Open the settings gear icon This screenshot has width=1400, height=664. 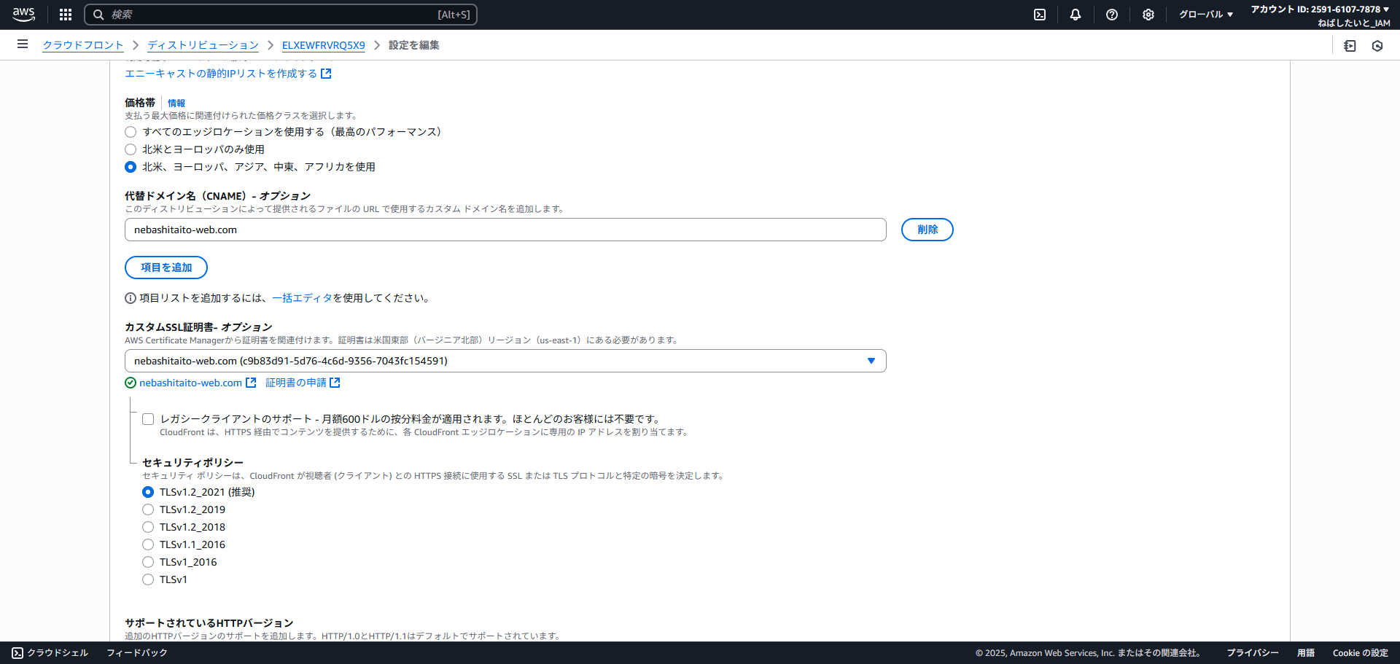(x=1148, y=15)
